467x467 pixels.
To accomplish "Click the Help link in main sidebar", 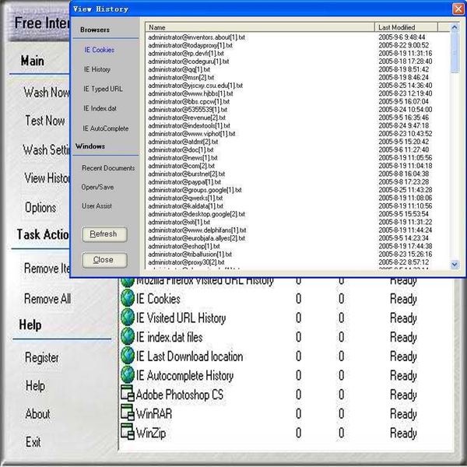I will [36, 386].
